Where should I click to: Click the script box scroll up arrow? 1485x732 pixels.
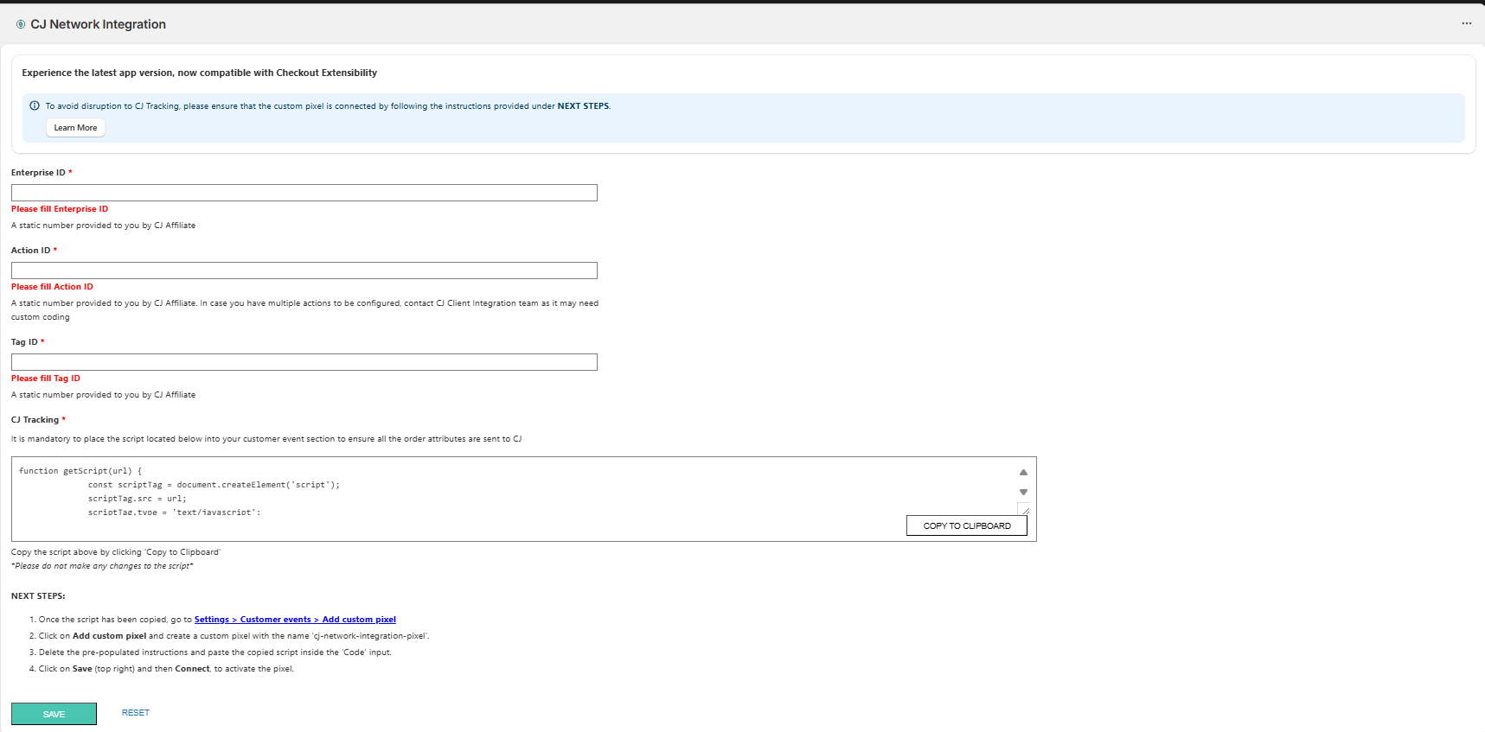tap(1023, 472)
